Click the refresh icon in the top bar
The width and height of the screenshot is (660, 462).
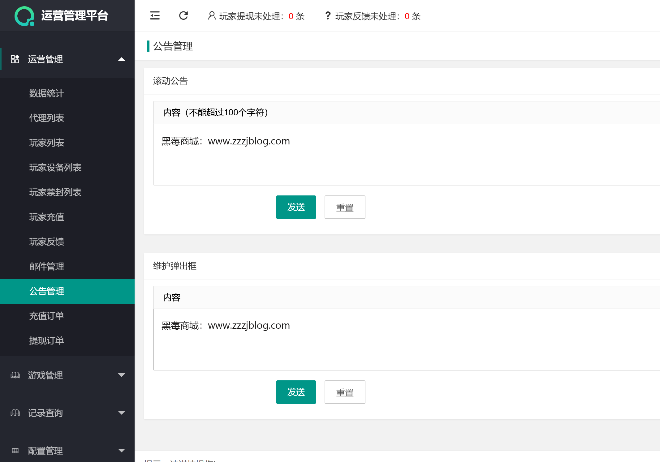[x=184, y=16]
